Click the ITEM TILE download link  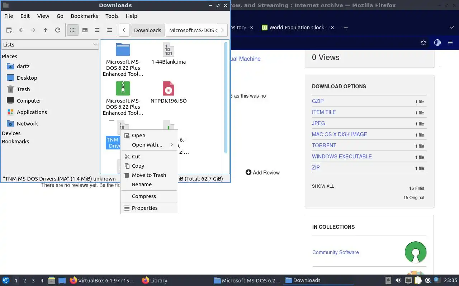pyautogui.click(x=324, y=112)
